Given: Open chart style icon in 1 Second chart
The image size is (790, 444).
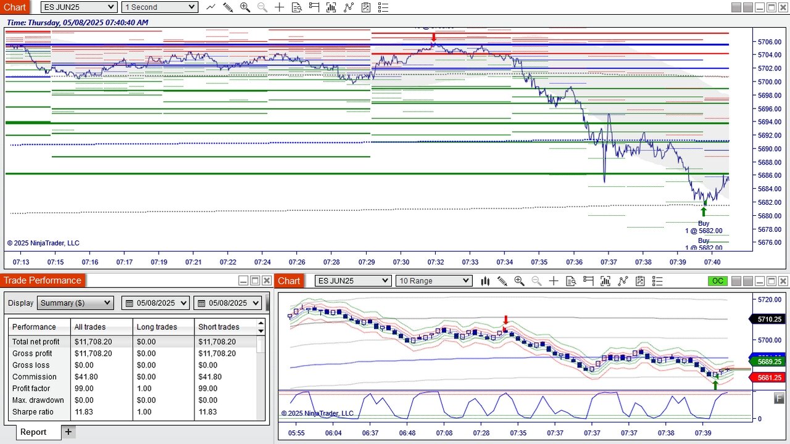Looking at the screenshot, I should [x=211, y=7].
